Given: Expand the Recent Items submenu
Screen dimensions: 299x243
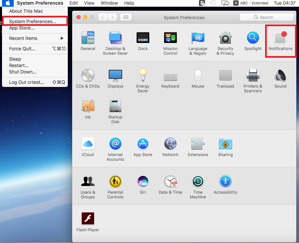Looking at the screenshot, I should (x=35, y=38).
